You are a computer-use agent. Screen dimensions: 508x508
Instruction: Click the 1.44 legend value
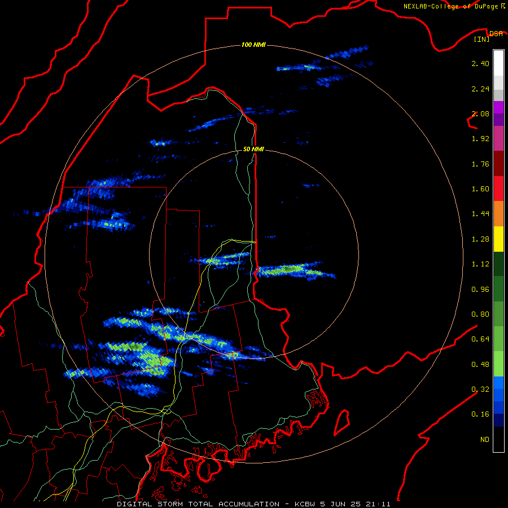click(x=480, y=214)
